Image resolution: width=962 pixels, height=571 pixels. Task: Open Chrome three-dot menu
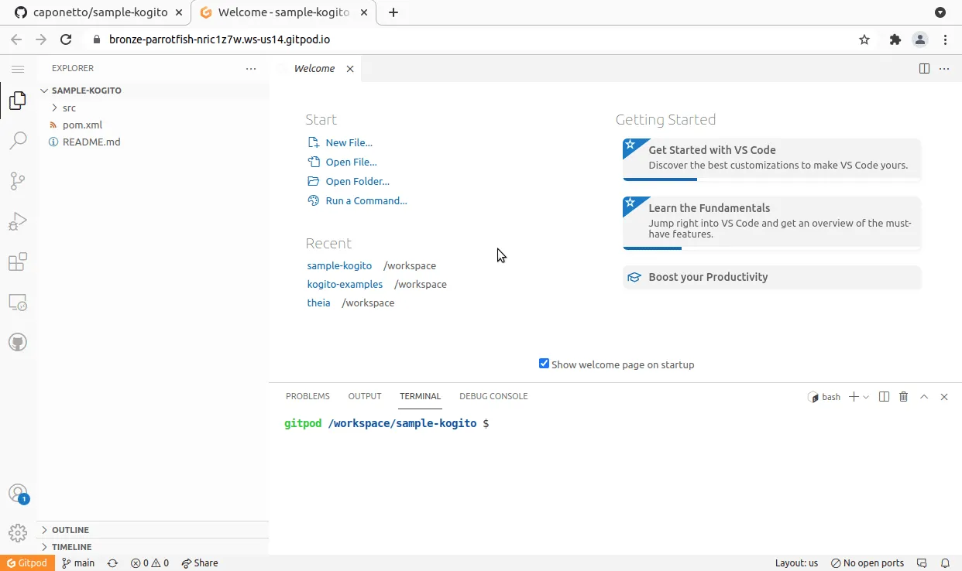tap(946, 39)
